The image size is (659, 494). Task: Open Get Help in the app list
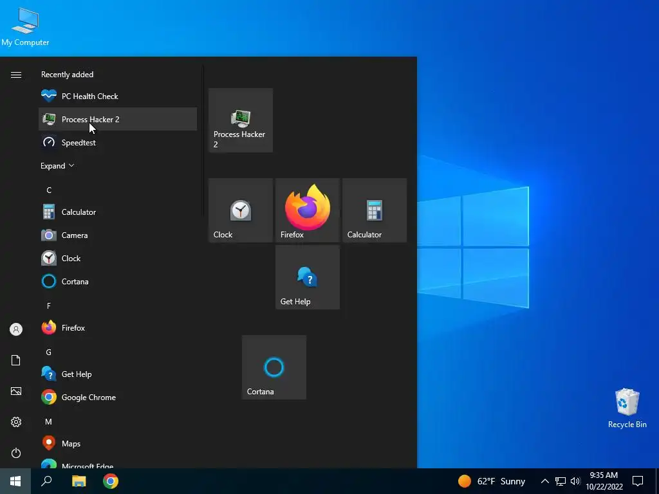118,374
